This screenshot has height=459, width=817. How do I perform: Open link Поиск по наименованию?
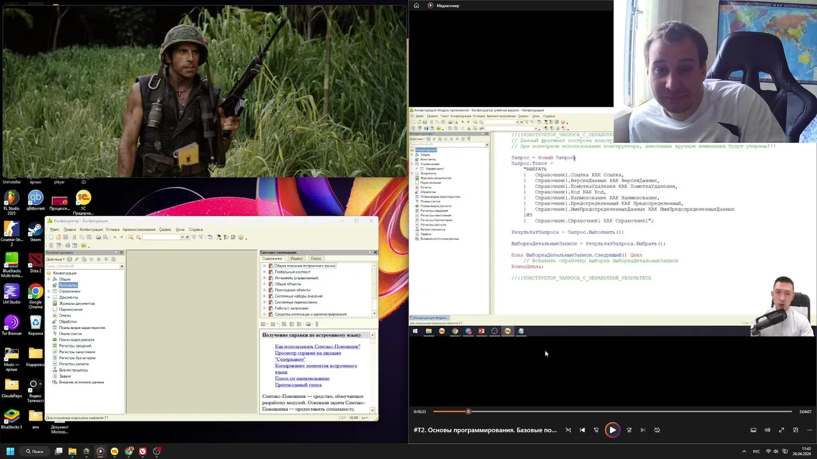pos(302,379)
